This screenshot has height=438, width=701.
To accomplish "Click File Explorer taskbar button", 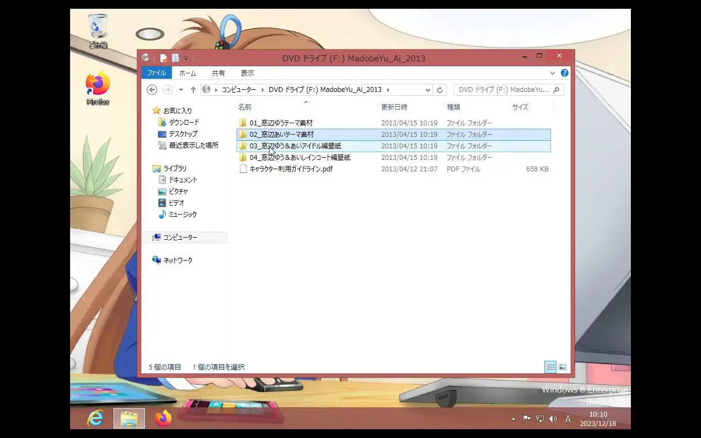I will pos(129,418).
